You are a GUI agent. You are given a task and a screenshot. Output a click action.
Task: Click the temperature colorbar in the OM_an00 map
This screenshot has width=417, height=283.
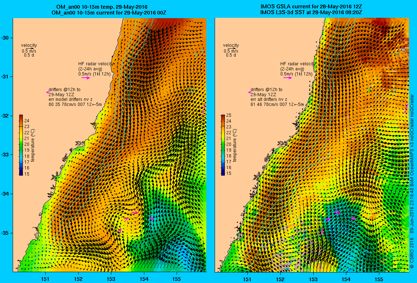pyautogui.click(x=21, y=145)
